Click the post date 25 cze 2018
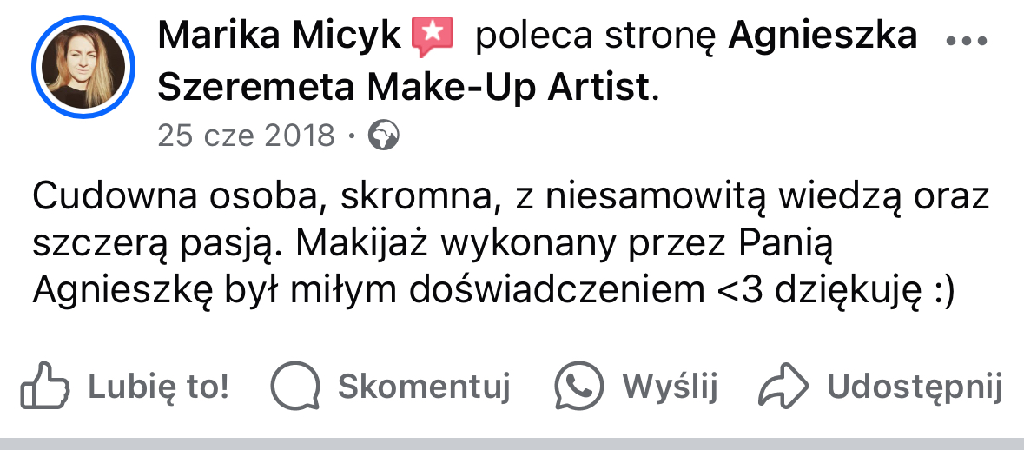Viewport: 1024px width, 450px height. tap(246, 136)
